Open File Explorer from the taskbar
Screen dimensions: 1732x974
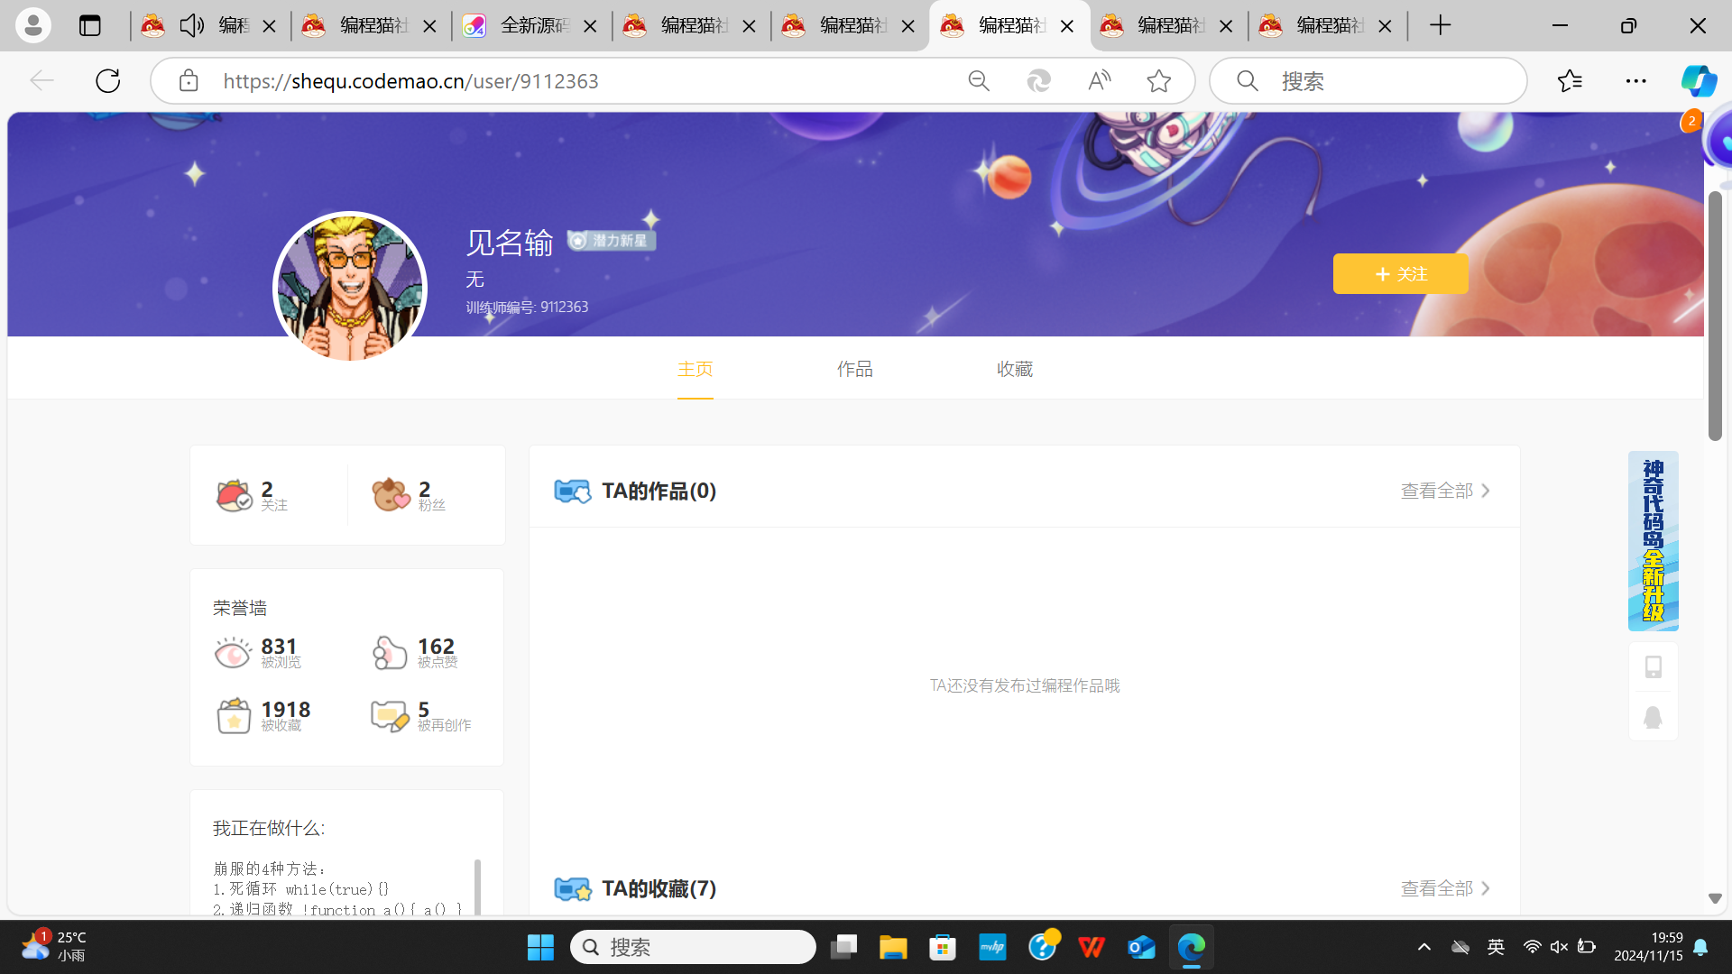[893, 947]
